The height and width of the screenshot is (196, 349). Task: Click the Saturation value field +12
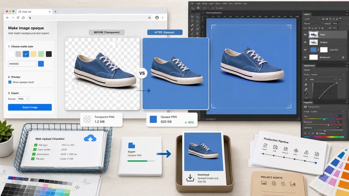pyautogui.click(x=339, y=122)
